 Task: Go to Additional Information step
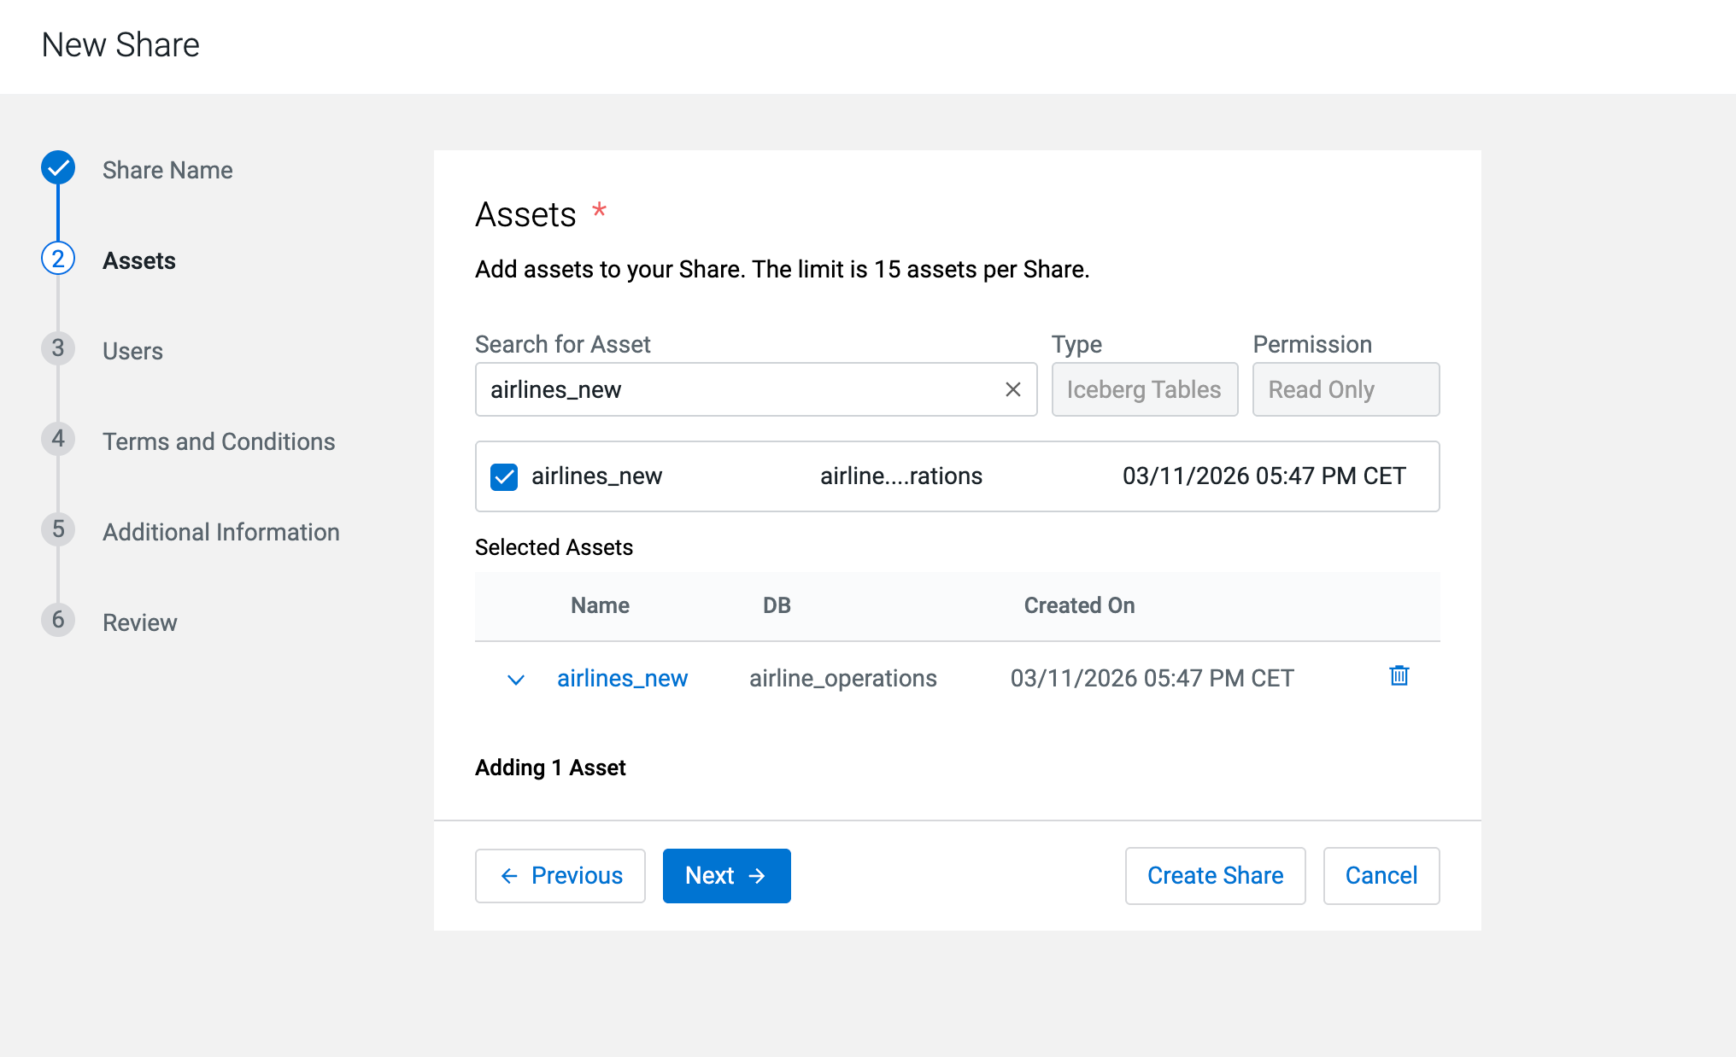pyautogui.click(x=221, y=532)
